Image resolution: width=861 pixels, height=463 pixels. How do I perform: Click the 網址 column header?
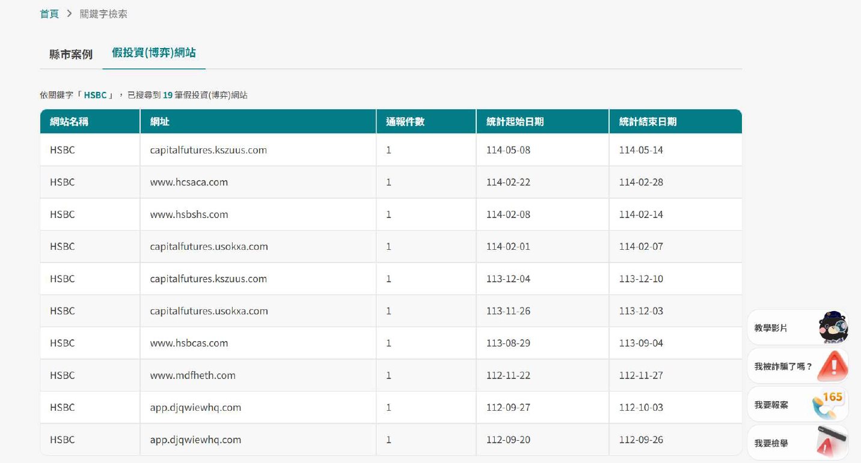[x=160, y=121]
